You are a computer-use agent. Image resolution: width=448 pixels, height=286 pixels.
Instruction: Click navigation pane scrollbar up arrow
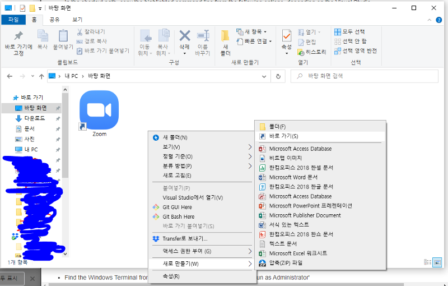tap(65, 90)
